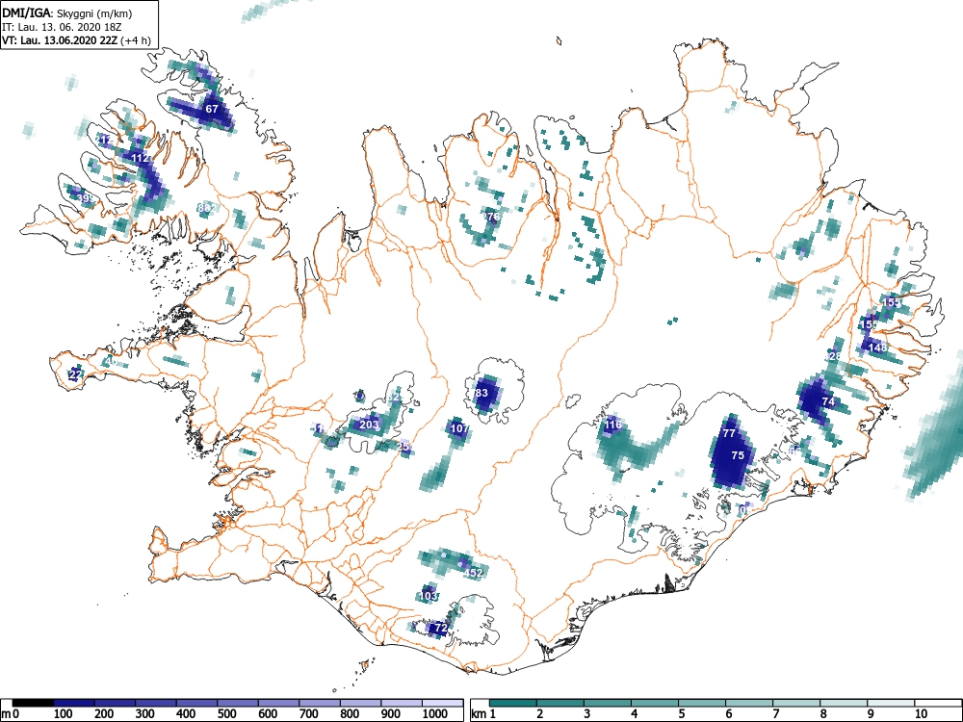
Task: Click the 'VT: Lau. 13.06.2020 22Z (+4 h)' line
Action: (x=76, y=40)
